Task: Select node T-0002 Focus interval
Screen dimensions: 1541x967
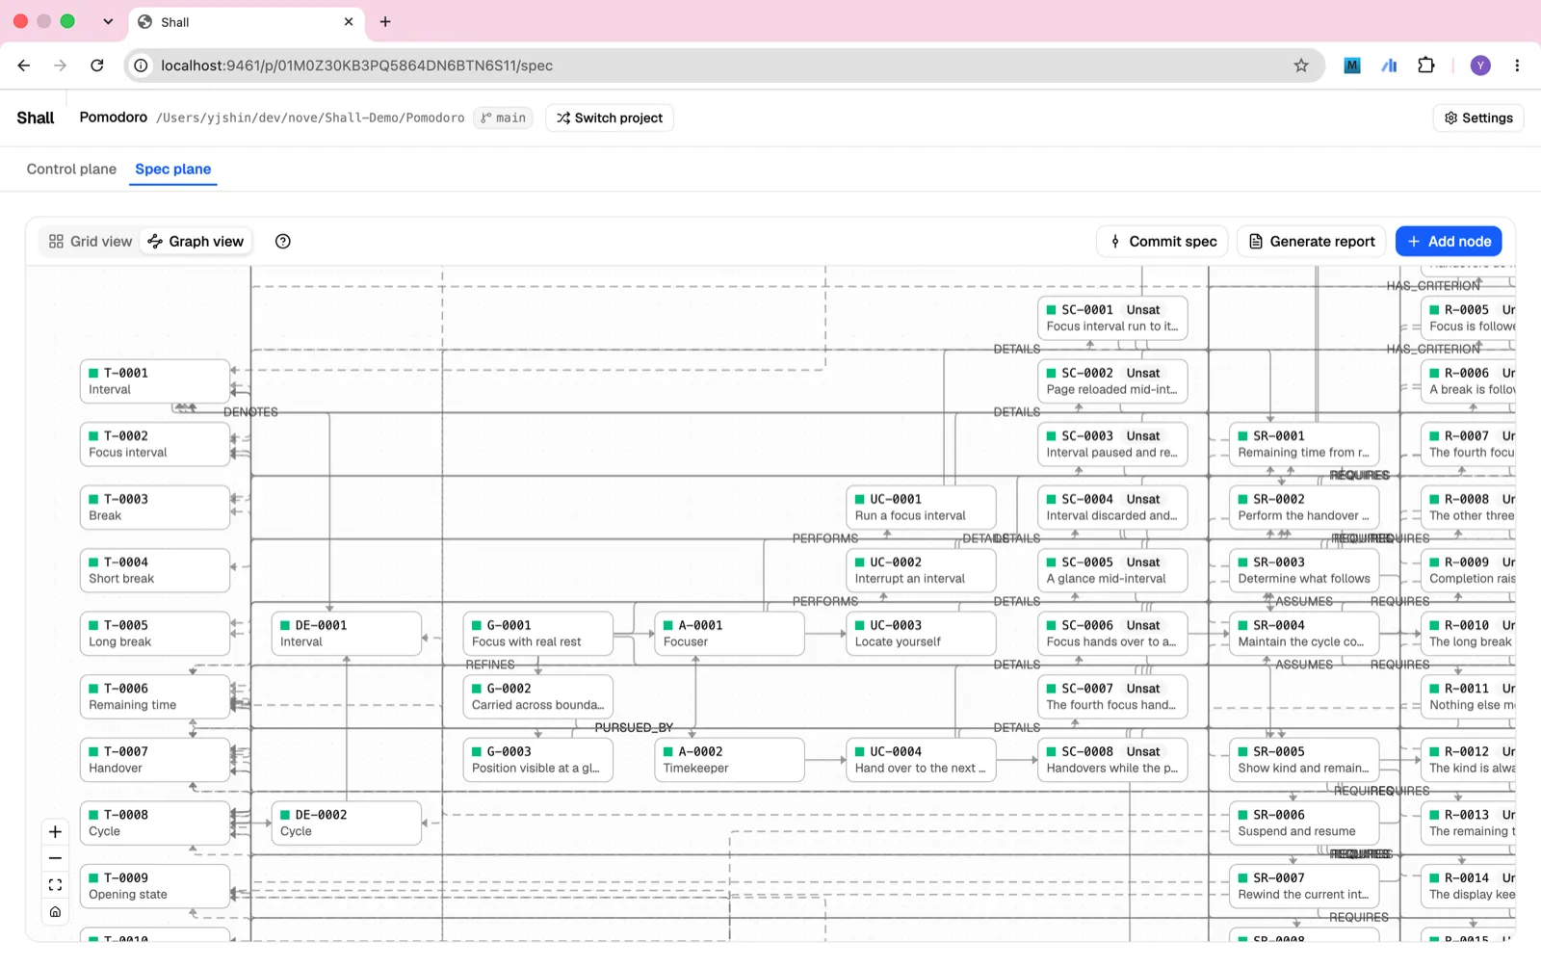Action: [x=155, y=444]
